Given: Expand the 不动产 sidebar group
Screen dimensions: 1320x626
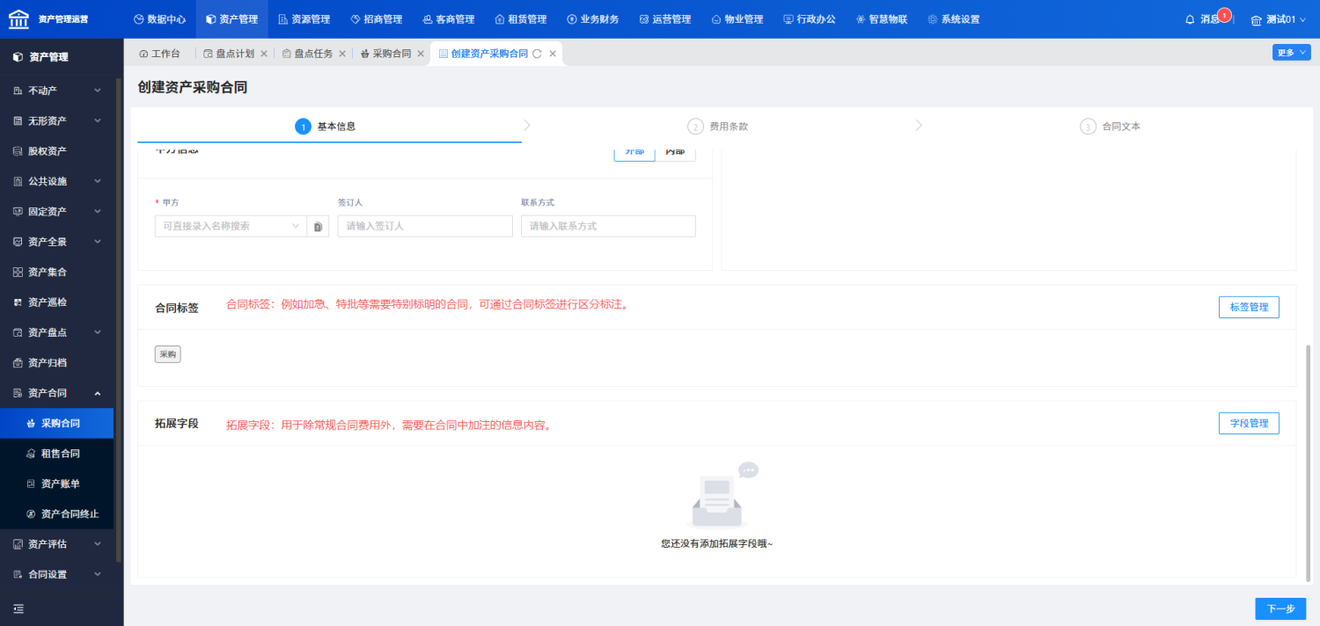Looking at the screenshot, I should click(57, 91).
